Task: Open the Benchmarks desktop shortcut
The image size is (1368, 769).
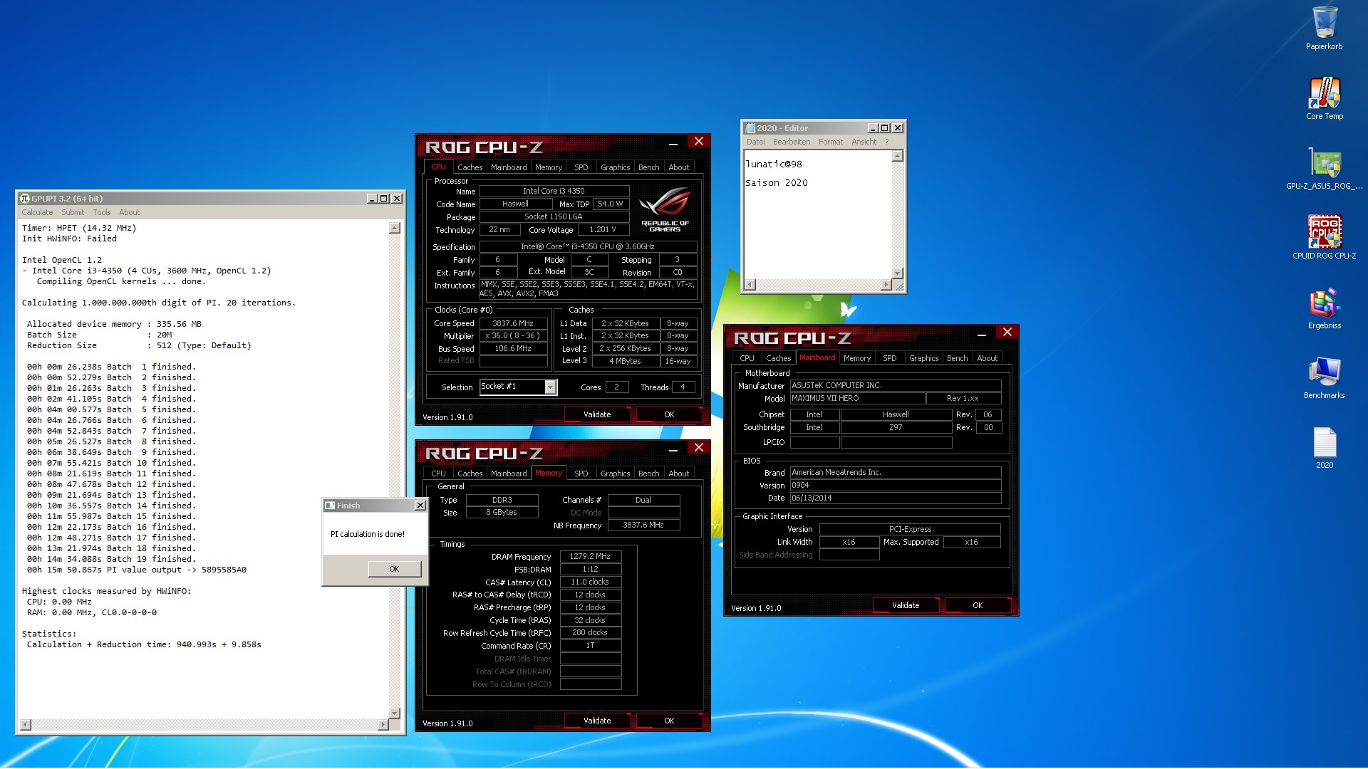Action: (x=1324, y=377)
